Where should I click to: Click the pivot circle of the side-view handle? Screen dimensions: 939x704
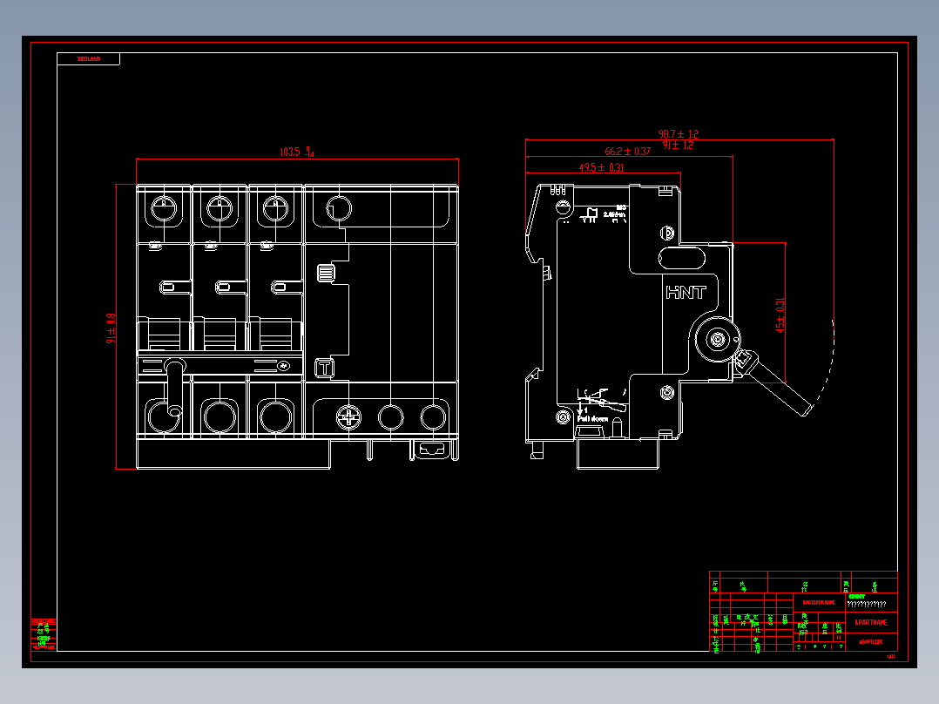pos(717,340)
